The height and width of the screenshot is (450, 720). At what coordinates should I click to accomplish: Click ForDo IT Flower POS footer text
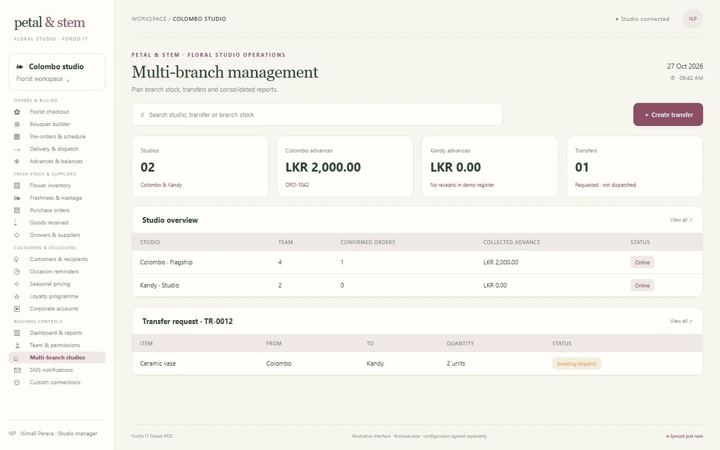(152, 436)
